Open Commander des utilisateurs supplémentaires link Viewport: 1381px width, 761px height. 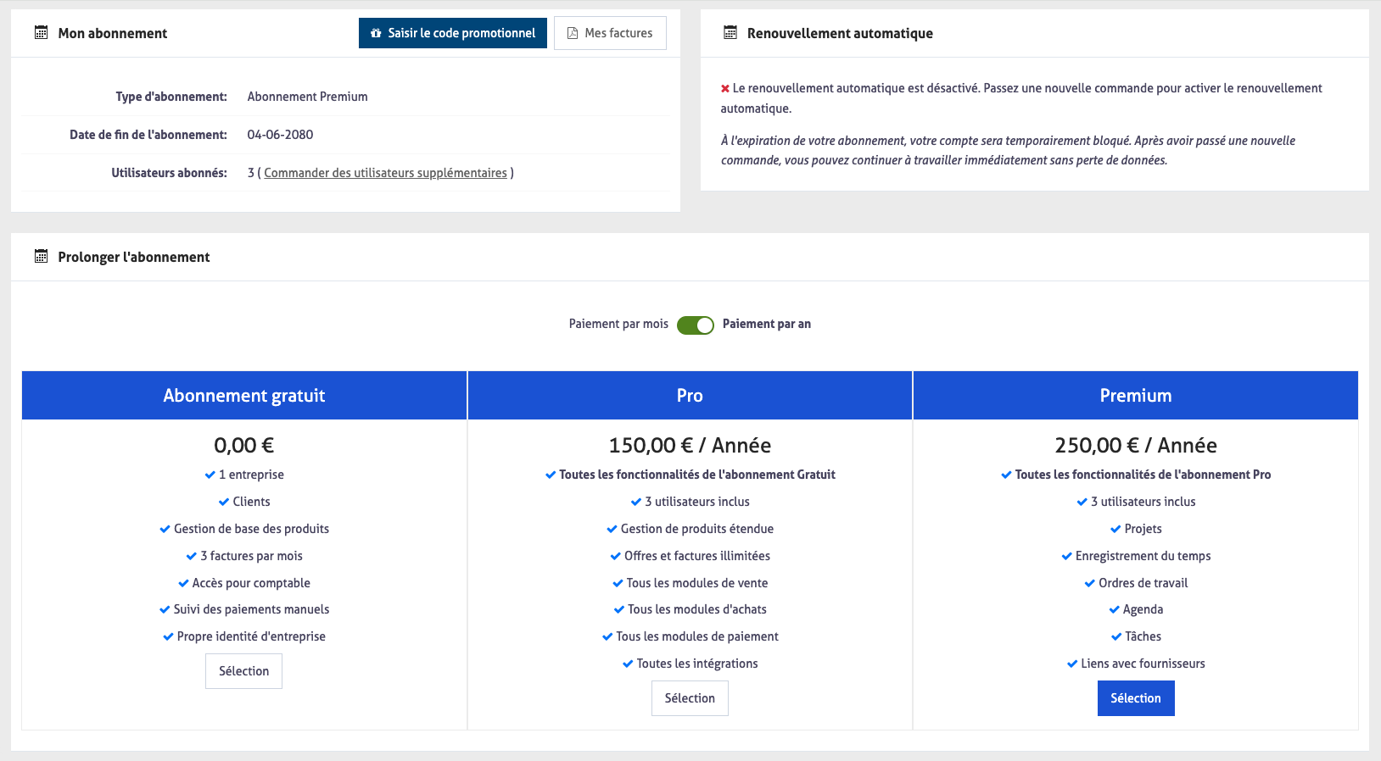pos(385,173)
